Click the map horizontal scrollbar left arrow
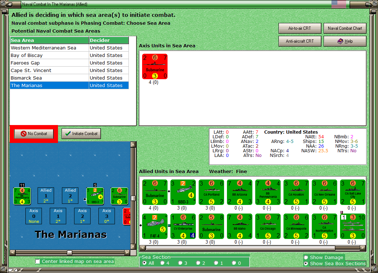This screenshot has width=378, height=273. coord(13,253)
